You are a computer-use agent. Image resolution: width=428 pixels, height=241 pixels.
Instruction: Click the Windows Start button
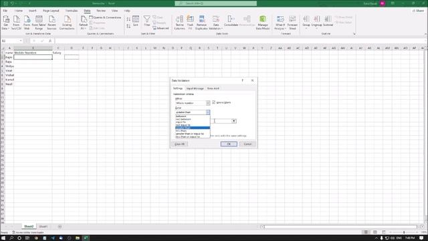pos(3,238)
